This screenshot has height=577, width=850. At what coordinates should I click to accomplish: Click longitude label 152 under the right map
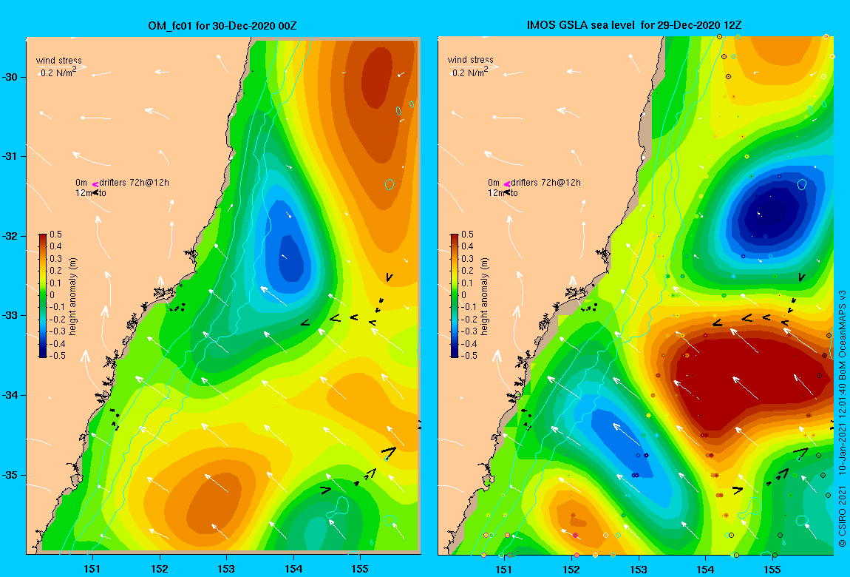point(571,569)
